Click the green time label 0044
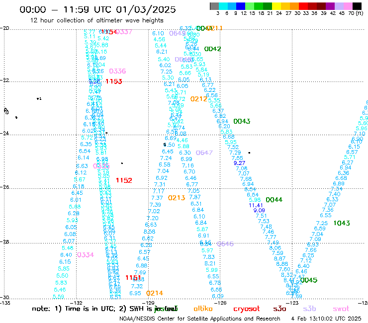 tap(274, 200)
